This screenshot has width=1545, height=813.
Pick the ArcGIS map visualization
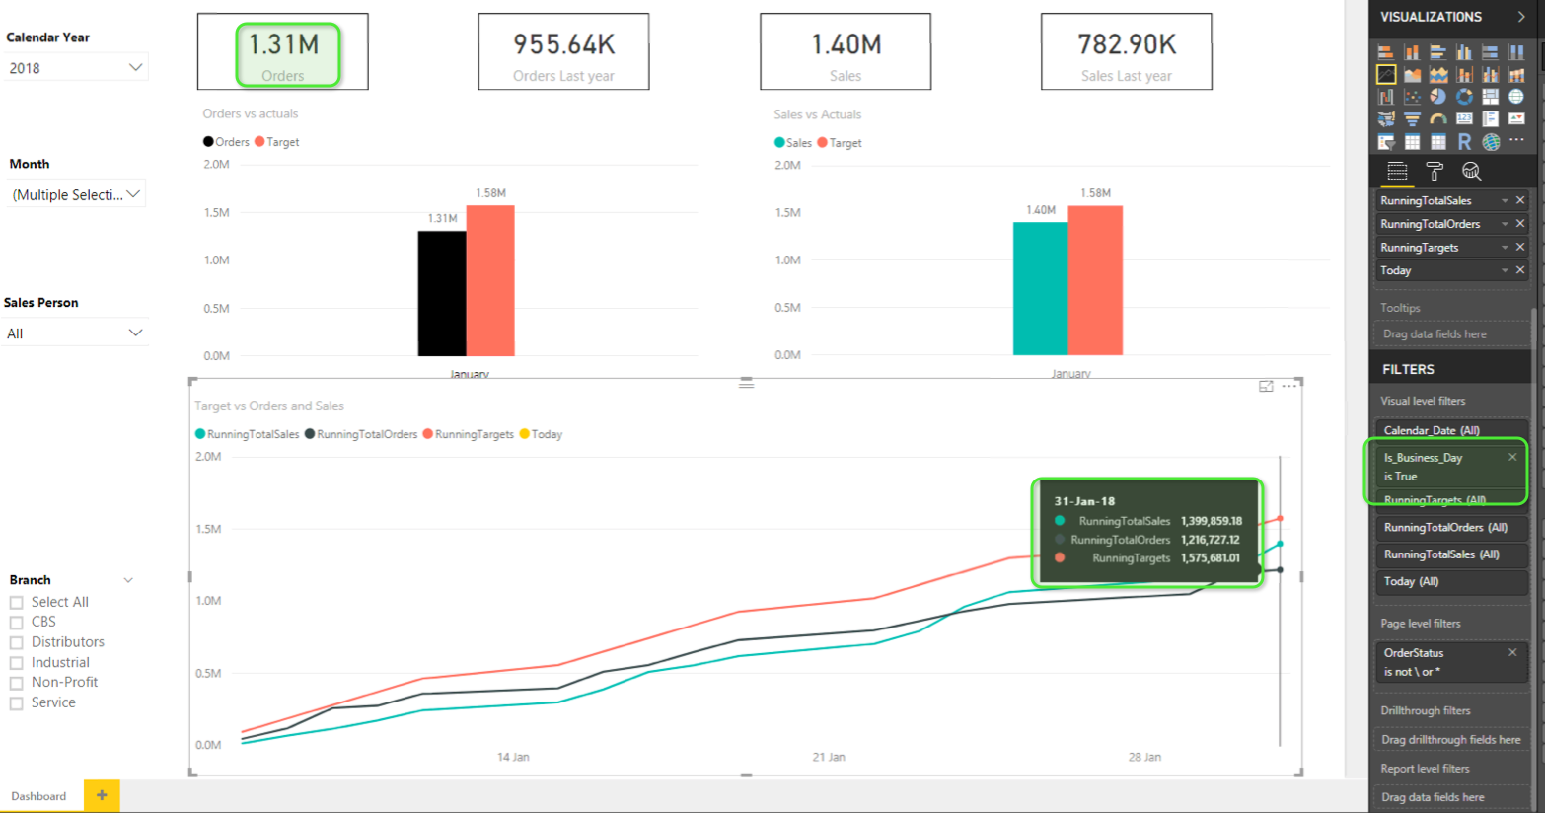pyautogui.click(x=1491, y=142)
